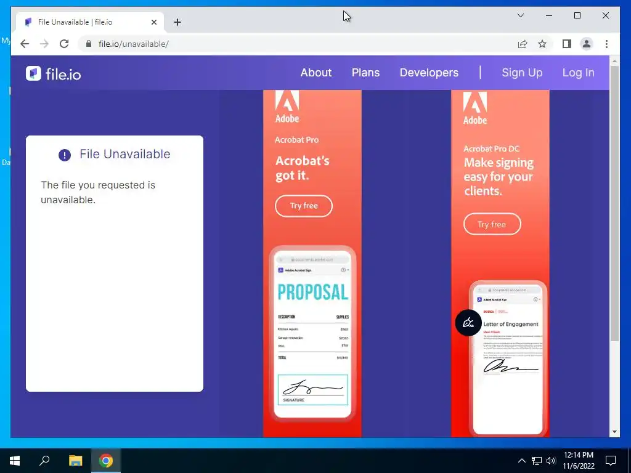Click the black signature pen icon
Viewport: 631px width, 473px height.
468,323
